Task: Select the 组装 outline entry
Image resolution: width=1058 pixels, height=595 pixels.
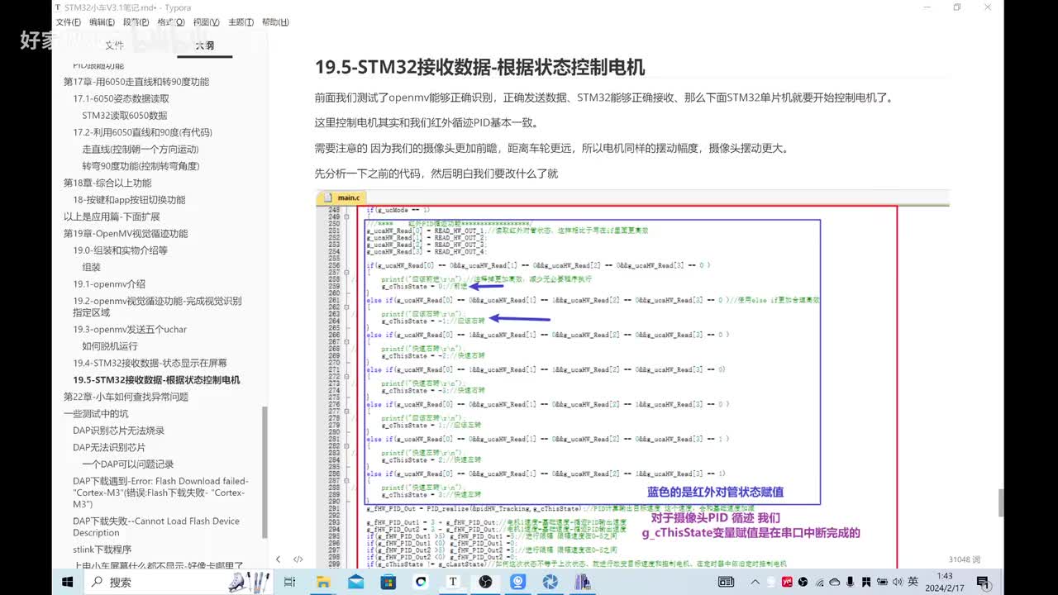Action: coord(91,268)
